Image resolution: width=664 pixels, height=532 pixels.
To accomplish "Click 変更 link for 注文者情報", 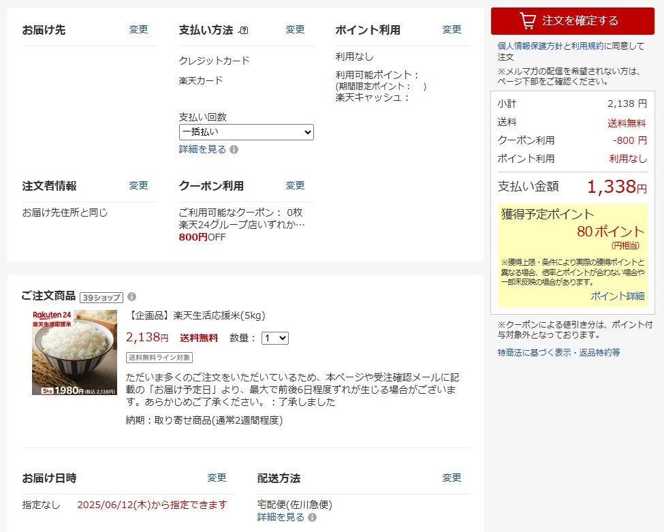I will [138, 185].
